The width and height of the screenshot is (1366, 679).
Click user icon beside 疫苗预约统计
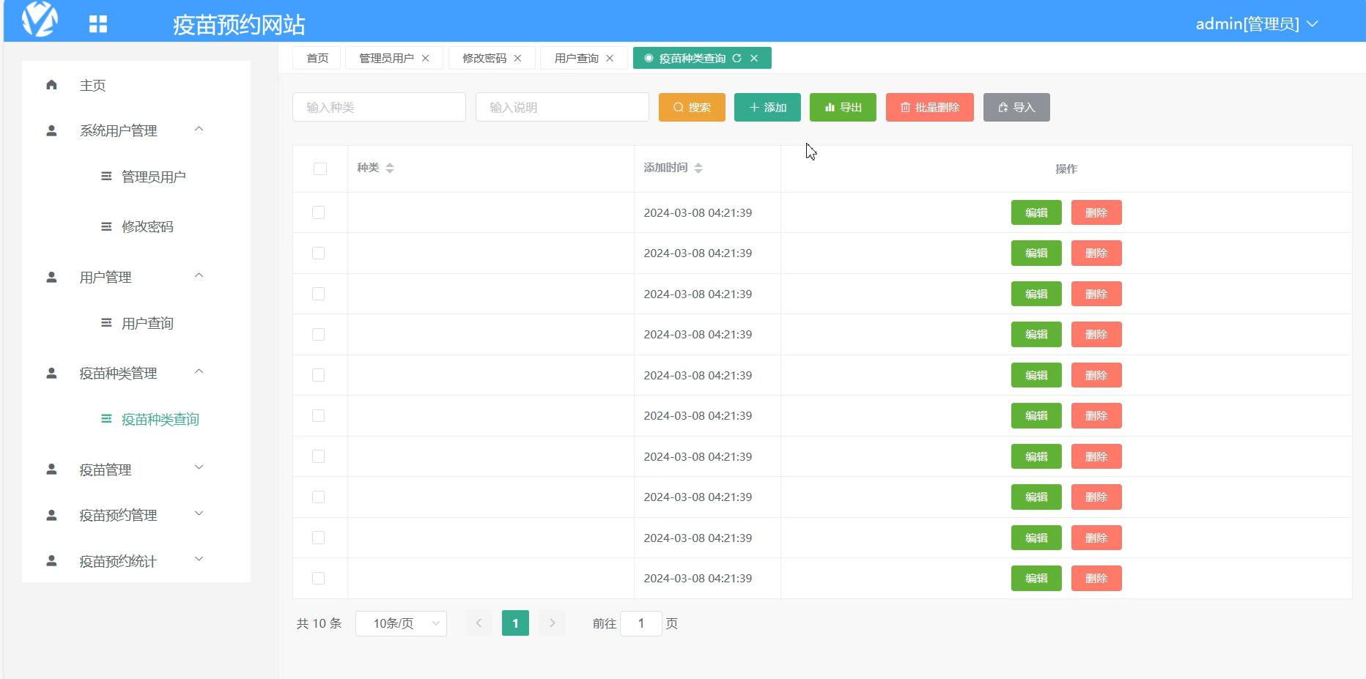pos(51,561)
